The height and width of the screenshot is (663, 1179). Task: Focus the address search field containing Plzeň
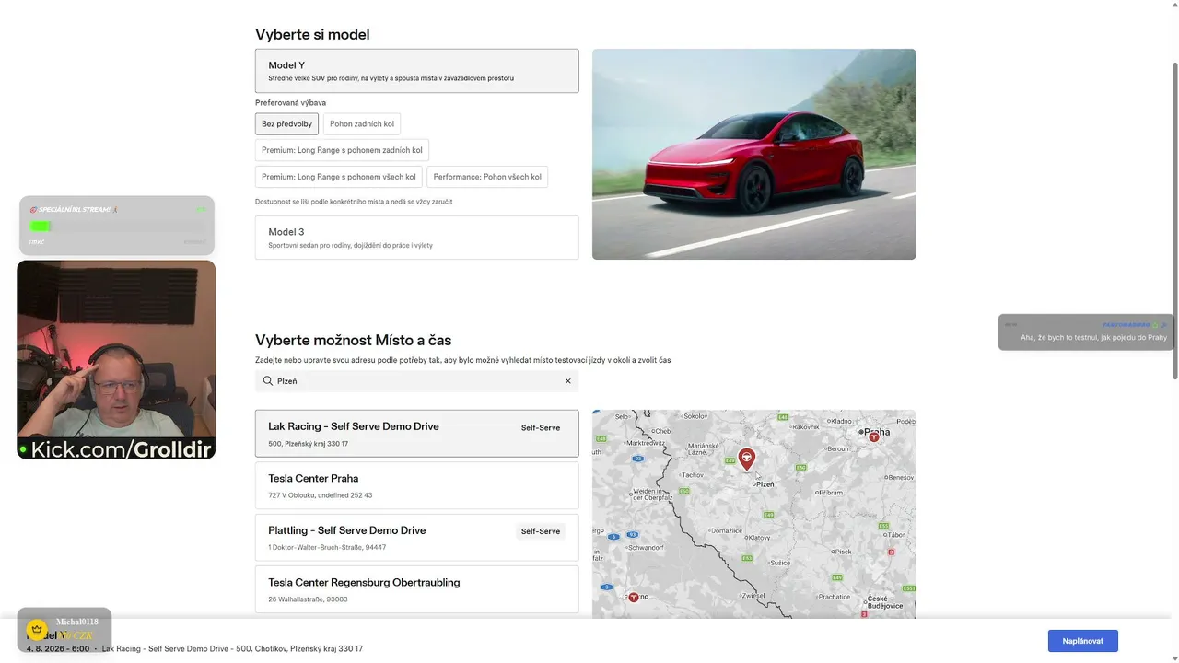417,381
